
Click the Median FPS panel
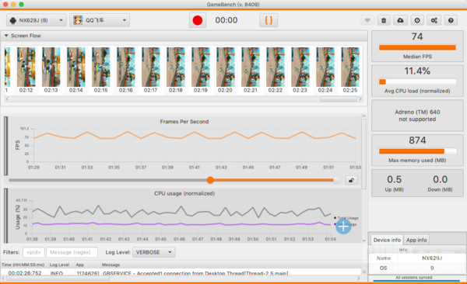417,46
